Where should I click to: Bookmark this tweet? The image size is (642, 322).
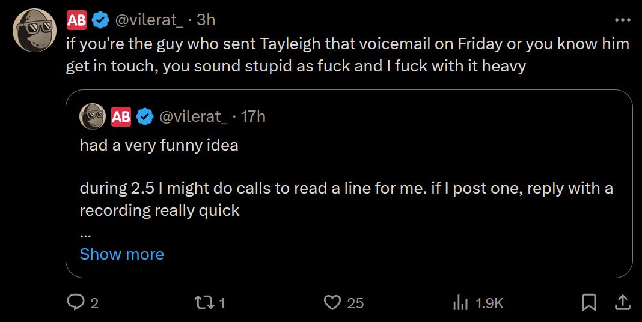[590, 303]
